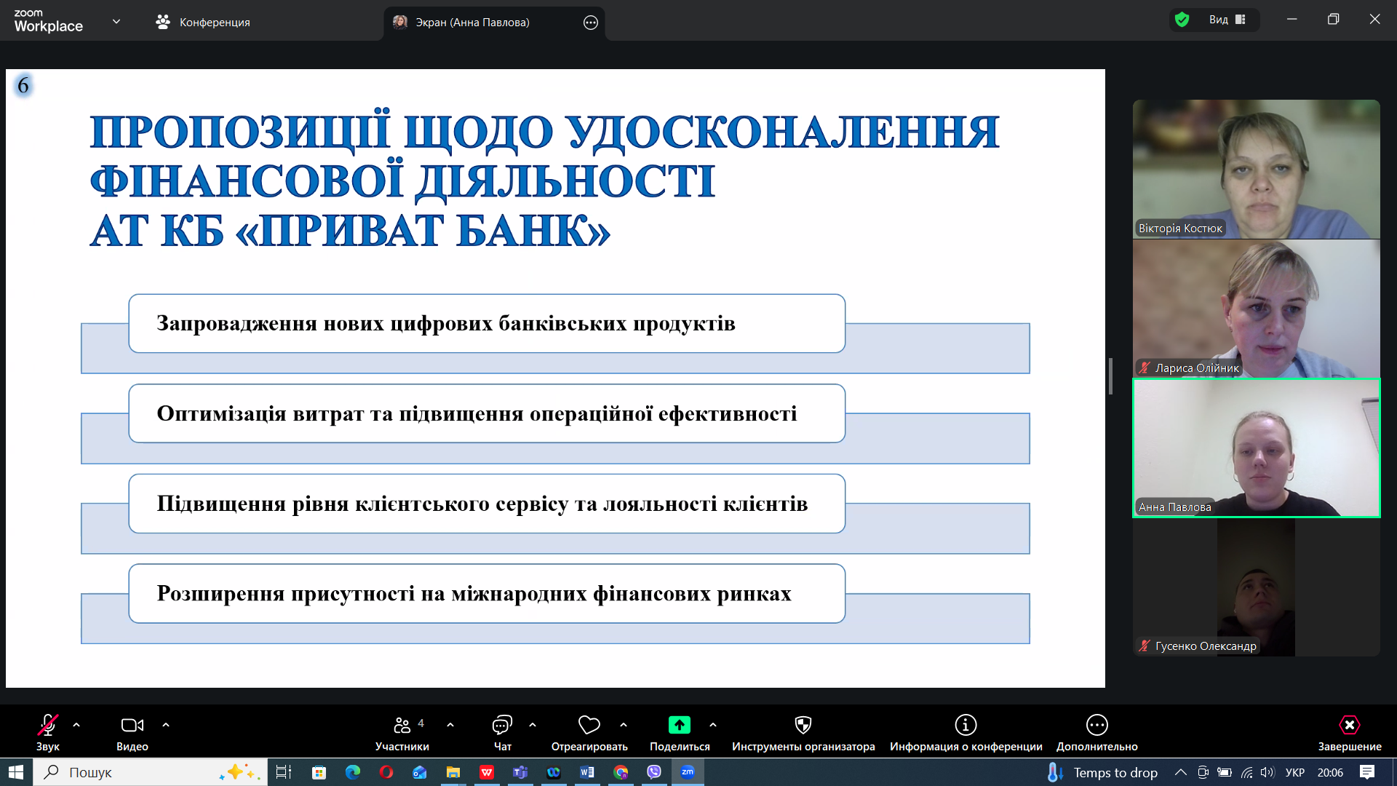The image size is (1397, 786).
Task: Click the React heart icon
Action: point(589,725)
